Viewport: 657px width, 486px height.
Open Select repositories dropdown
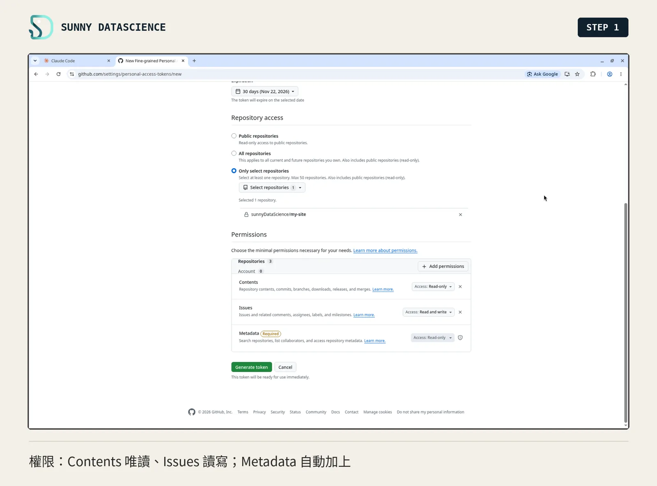[272, 187]
